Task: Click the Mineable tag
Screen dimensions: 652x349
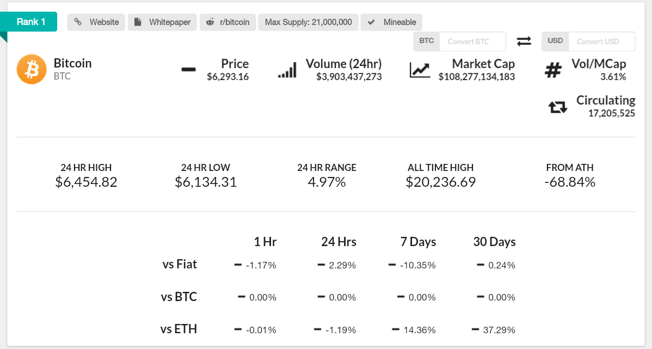Action: coord(392,22)
